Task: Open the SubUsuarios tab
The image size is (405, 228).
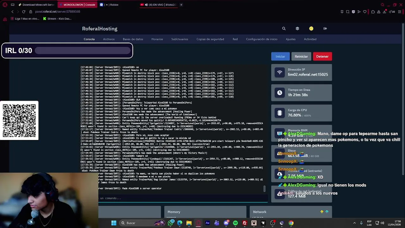Action: (x=180, y=39)
